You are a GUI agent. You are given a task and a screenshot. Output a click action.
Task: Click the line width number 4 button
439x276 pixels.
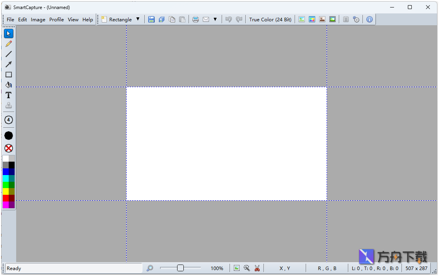(8, 120)
